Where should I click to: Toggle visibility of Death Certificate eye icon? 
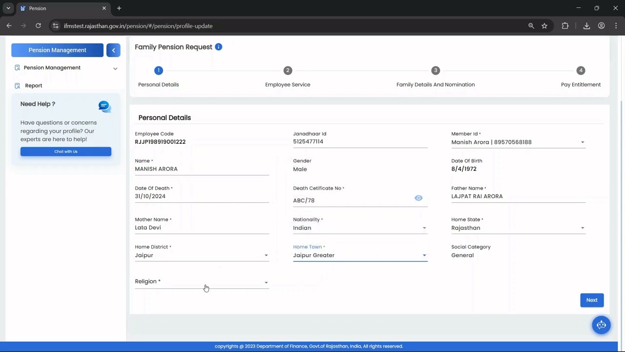coord(418,198)
